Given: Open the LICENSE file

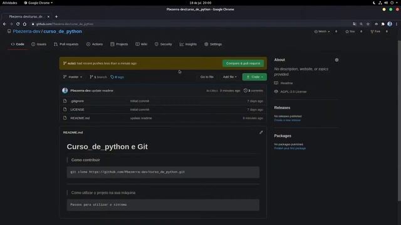Looking at the screenshot, I should 77,109.
